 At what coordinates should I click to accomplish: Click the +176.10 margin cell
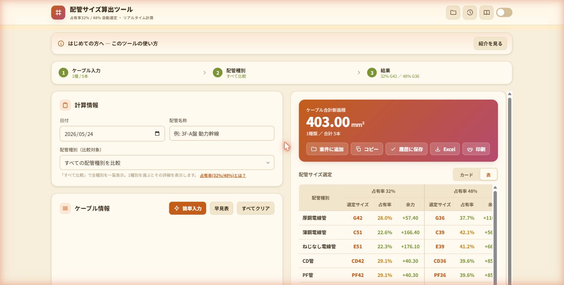(x=410, y=247)
